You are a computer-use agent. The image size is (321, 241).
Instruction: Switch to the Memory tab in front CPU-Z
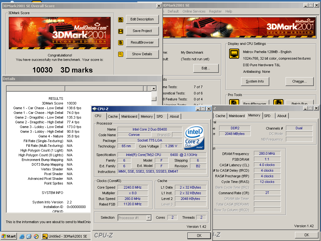147,116
